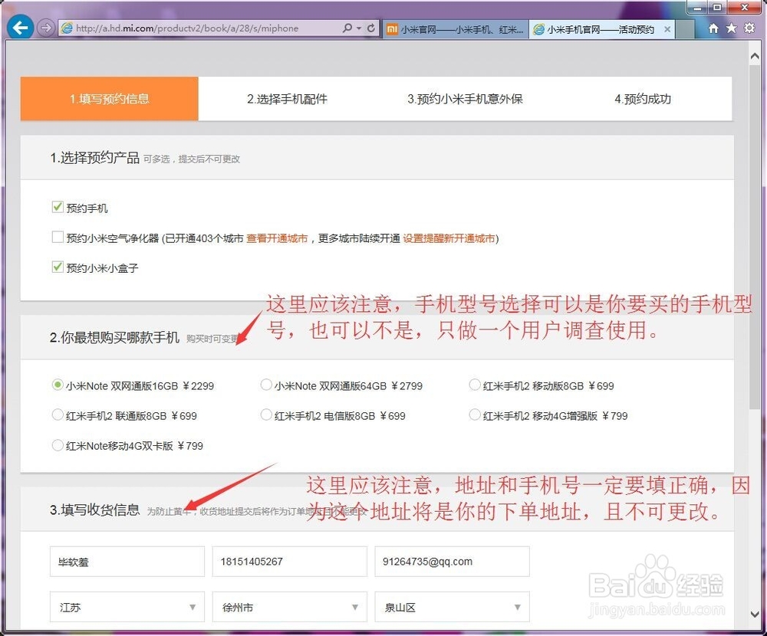This screenshot has width=767, height=636.
Task: Select step 2.选择手机配件
Action: (x=287, y=99)
